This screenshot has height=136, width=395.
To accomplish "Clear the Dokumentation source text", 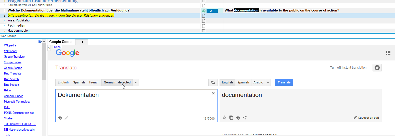I will pos(213,93).
